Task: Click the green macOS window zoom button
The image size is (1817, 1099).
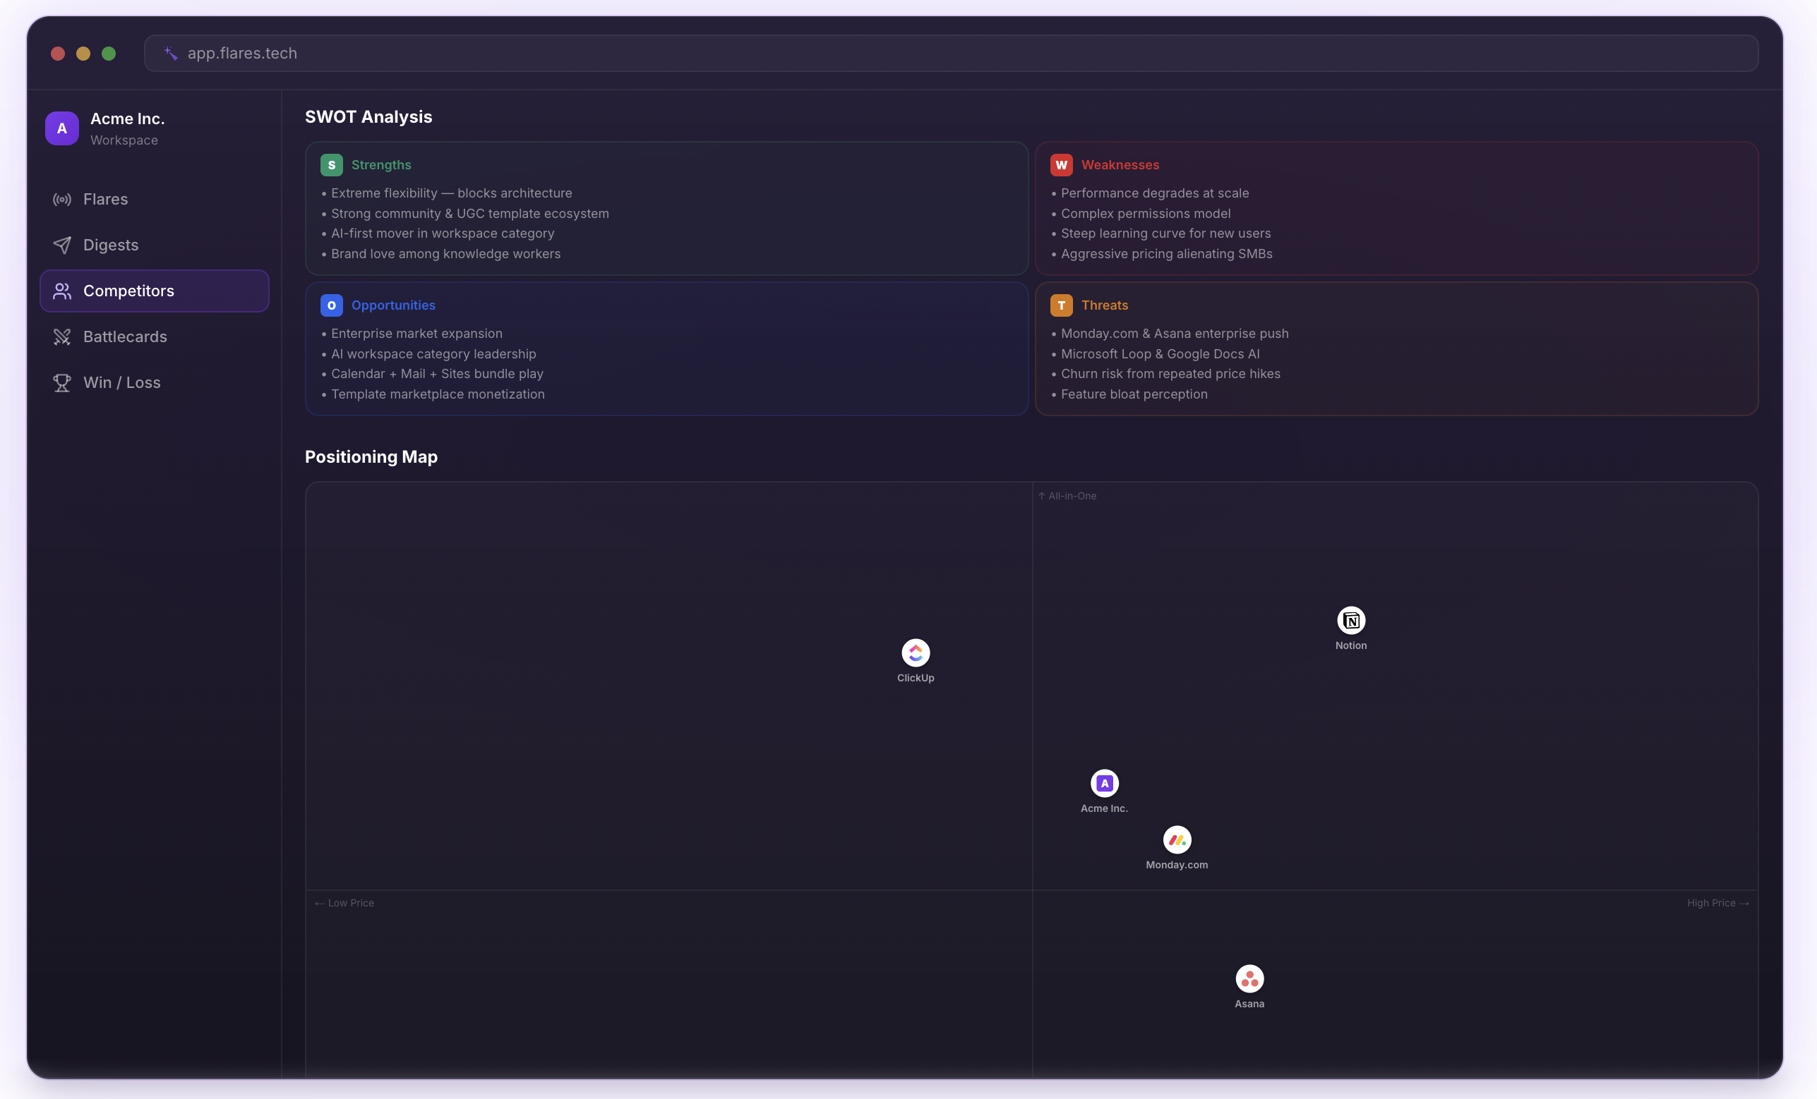Action: [x=109, y=53]
